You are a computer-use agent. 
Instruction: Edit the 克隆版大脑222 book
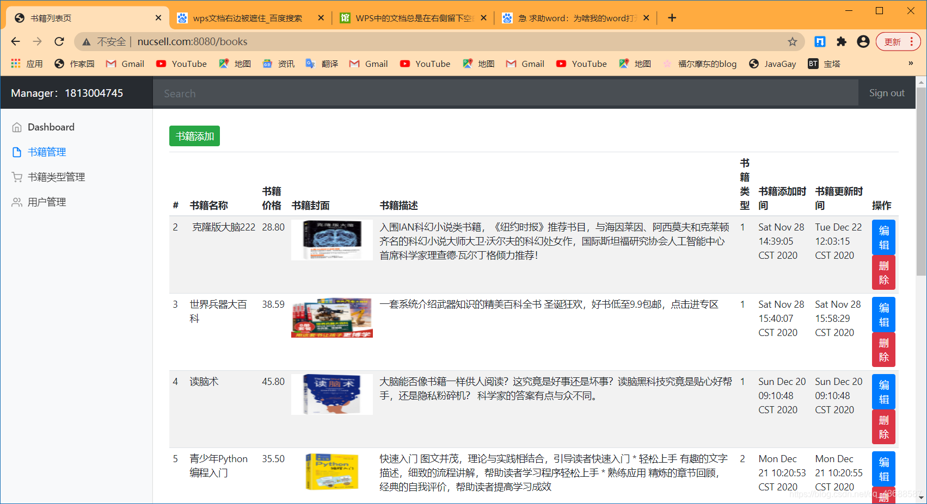point(883,238)
